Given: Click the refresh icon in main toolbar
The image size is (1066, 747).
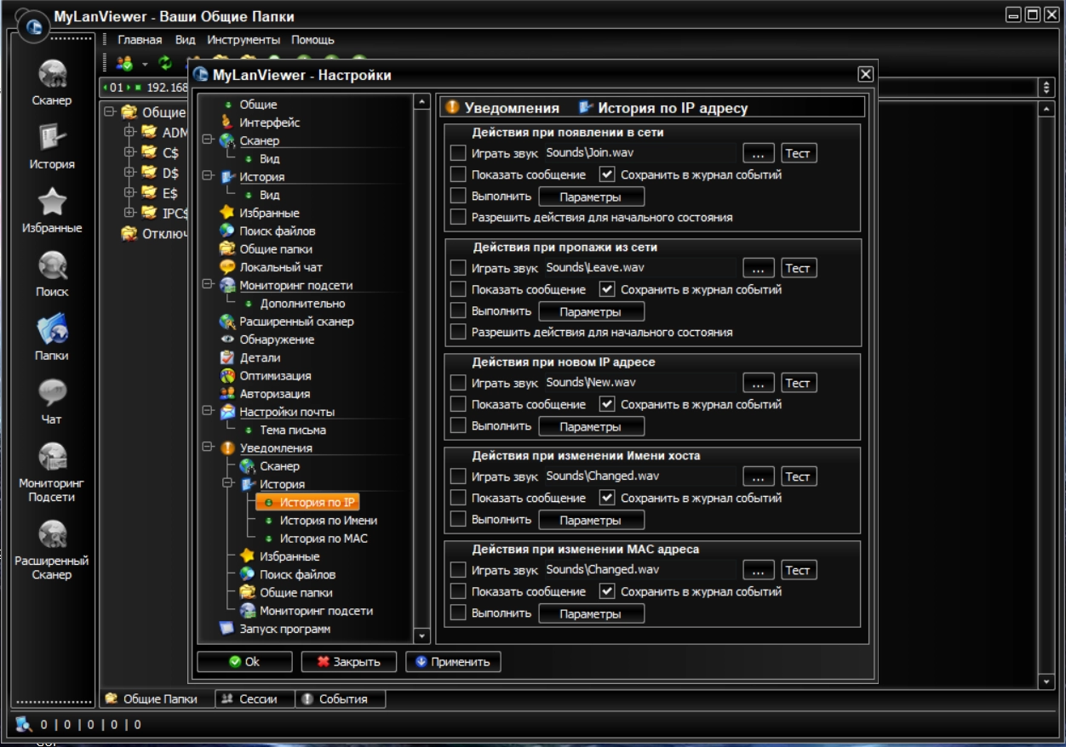Looking at the screenshot, I should click(x=165, y=64).
